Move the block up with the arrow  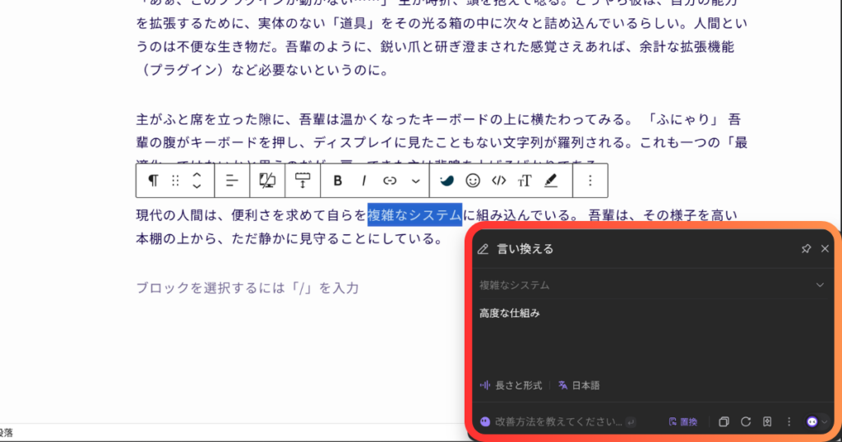click(197, 174)
